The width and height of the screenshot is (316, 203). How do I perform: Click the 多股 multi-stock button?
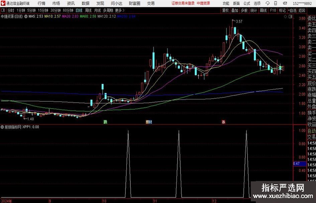coord(244,10)
